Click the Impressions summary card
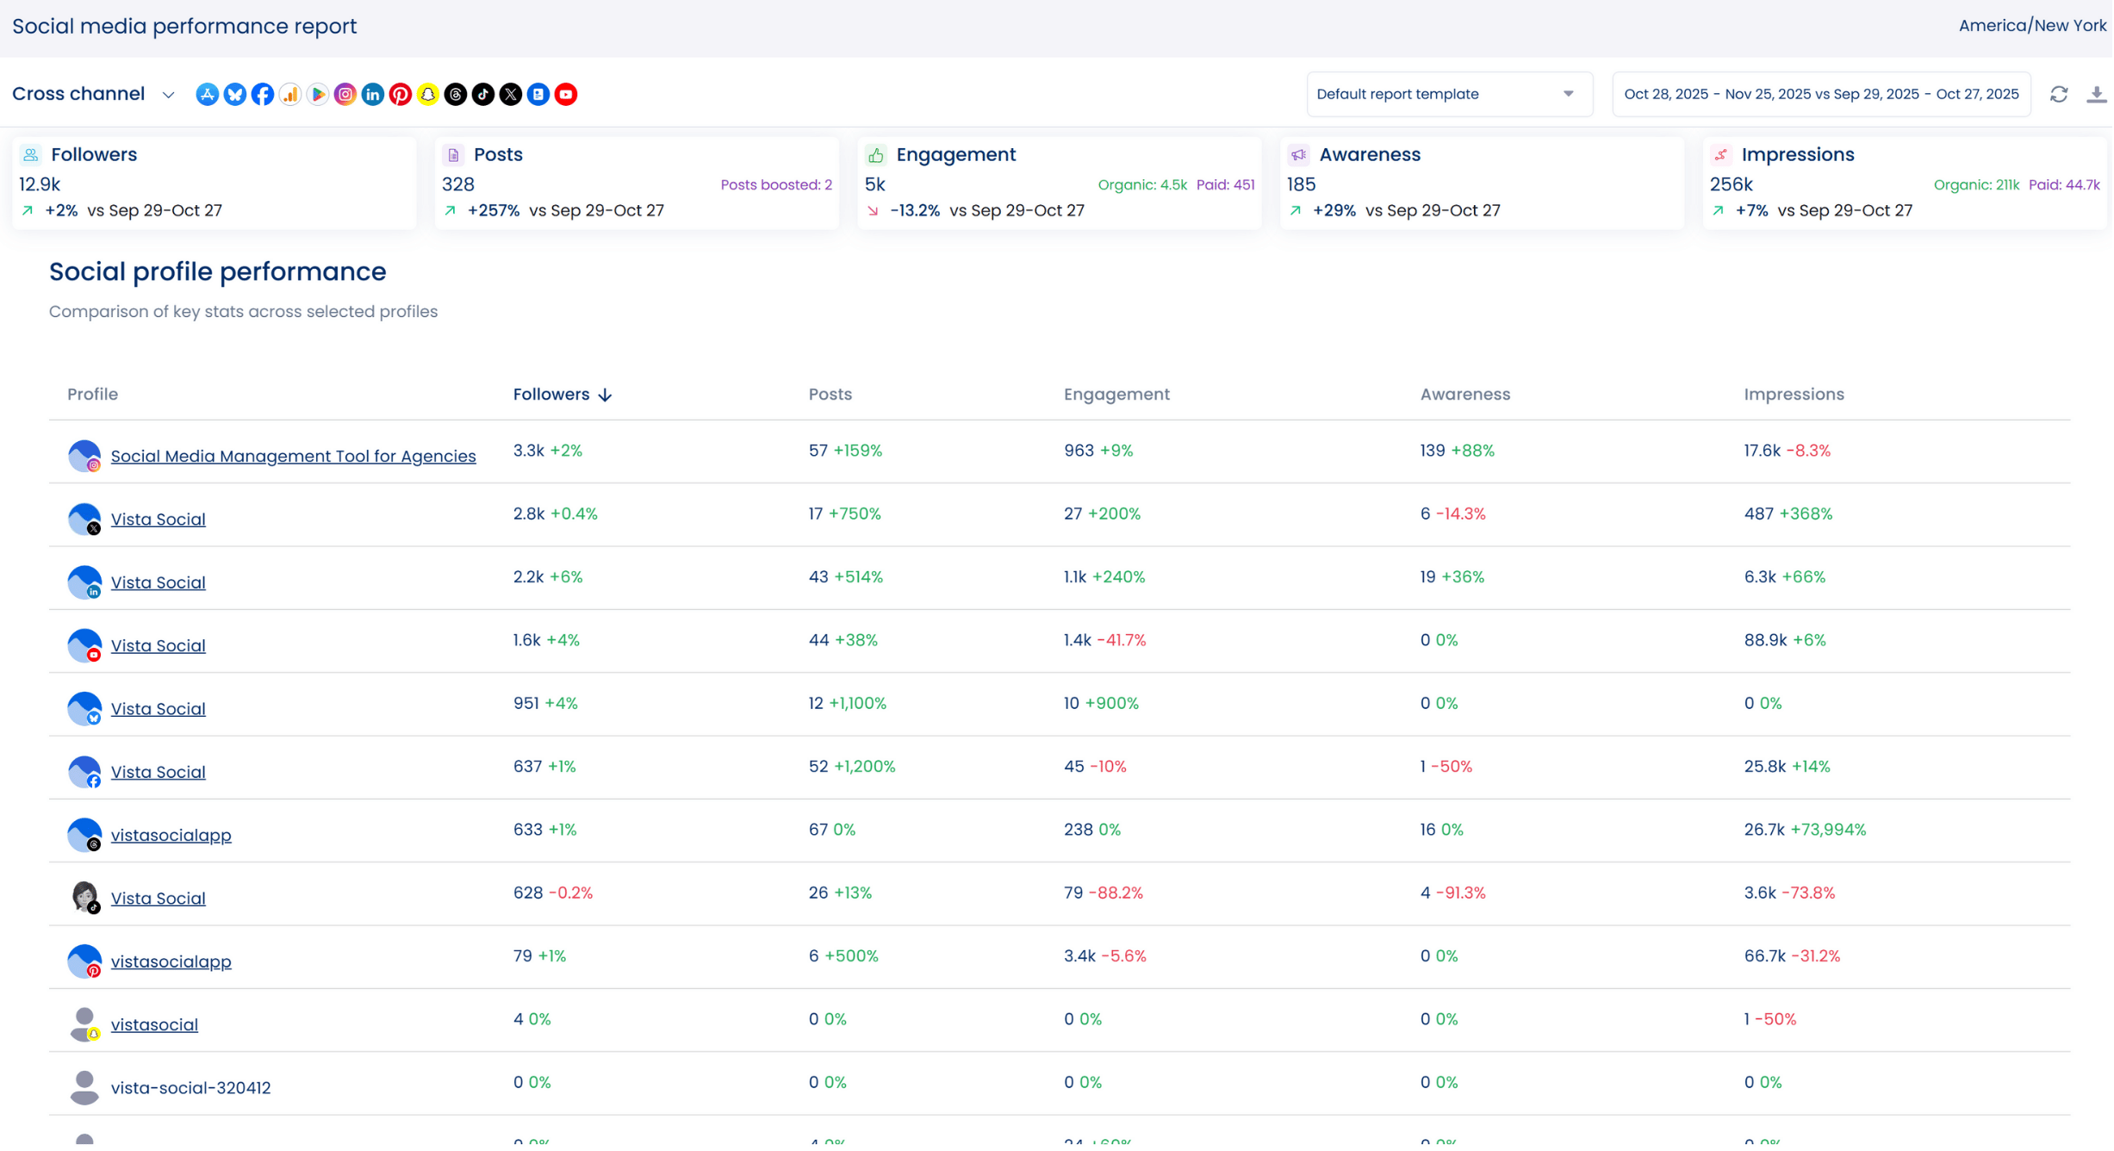Image resolution: width=2114 pixels, height=1151 pixels. [1904, 183]
